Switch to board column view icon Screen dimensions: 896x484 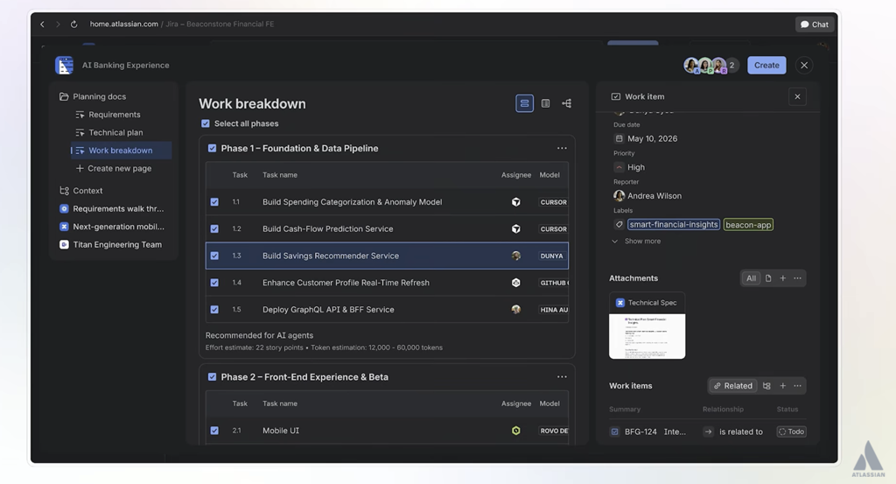(x=546, y=103)
